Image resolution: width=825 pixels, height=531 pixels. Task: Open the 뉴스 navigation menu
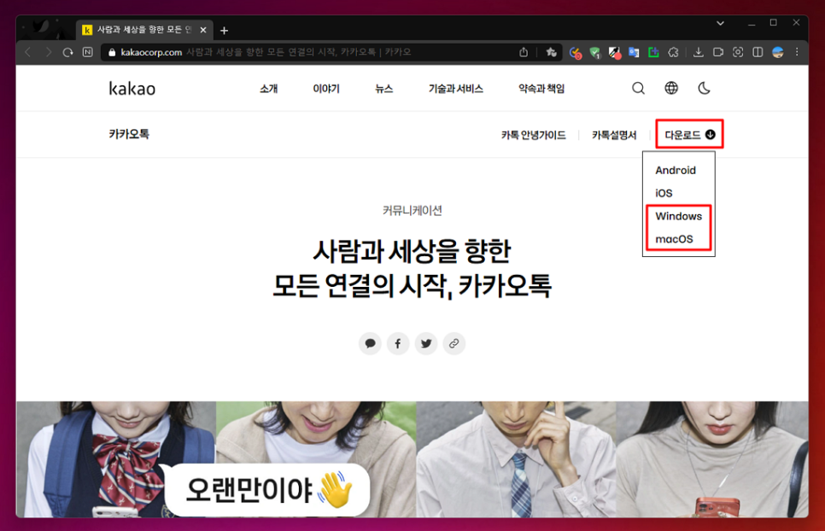point(384,88)
